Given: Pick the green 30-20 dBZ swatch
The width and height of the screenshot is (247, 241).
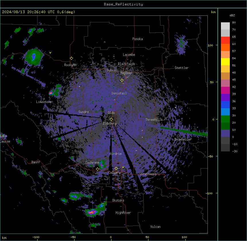Looking at the screenshot, I should (225, 119).
